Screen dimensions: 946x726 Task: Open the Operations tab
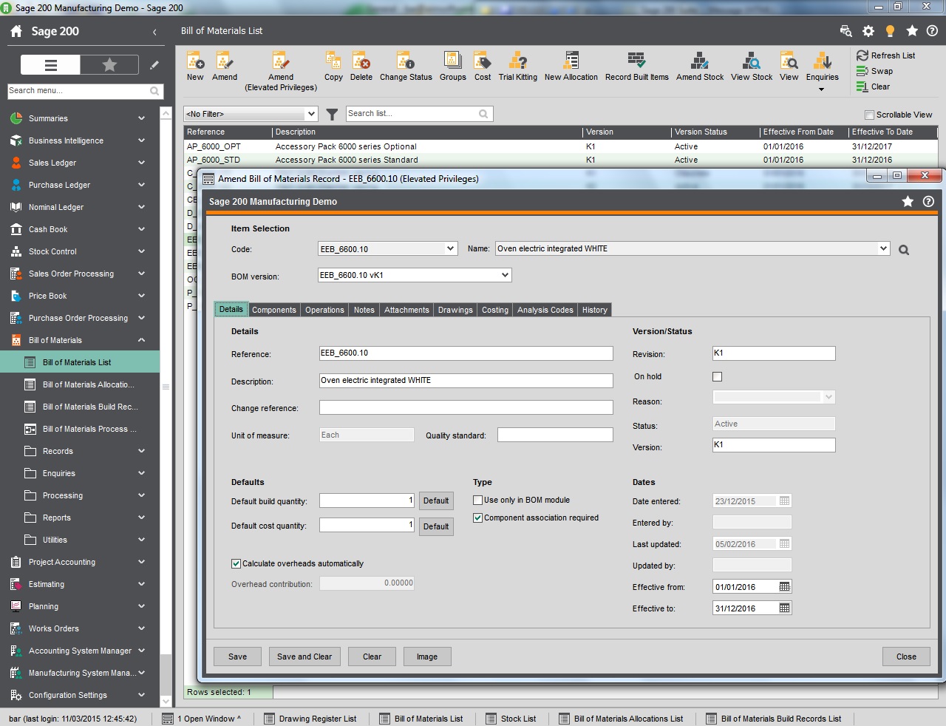[x=324, y=310]
